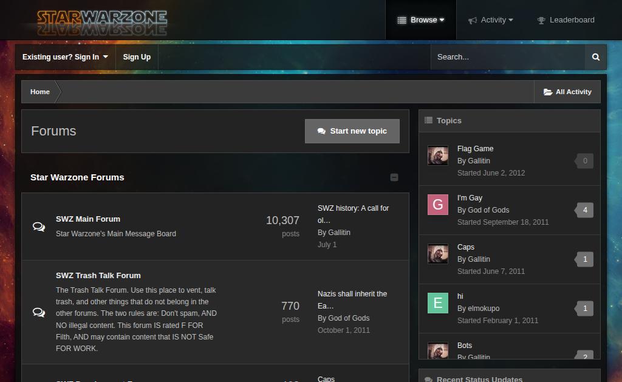Screen dimensions: 622x382
Task: Click October 1, 2011 last post date
Action: pyautogui.click(x=344, y=330)
